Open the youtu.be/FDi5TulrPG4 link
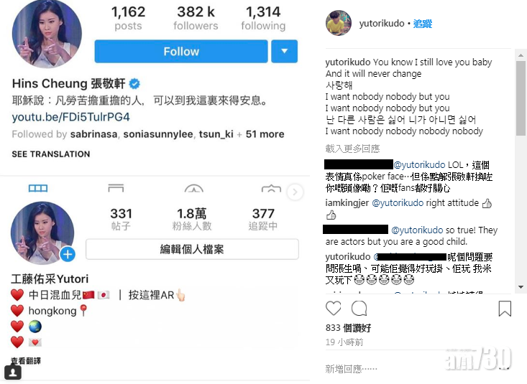The height and width of the screenshot is (384, 527). pos(70,117)
